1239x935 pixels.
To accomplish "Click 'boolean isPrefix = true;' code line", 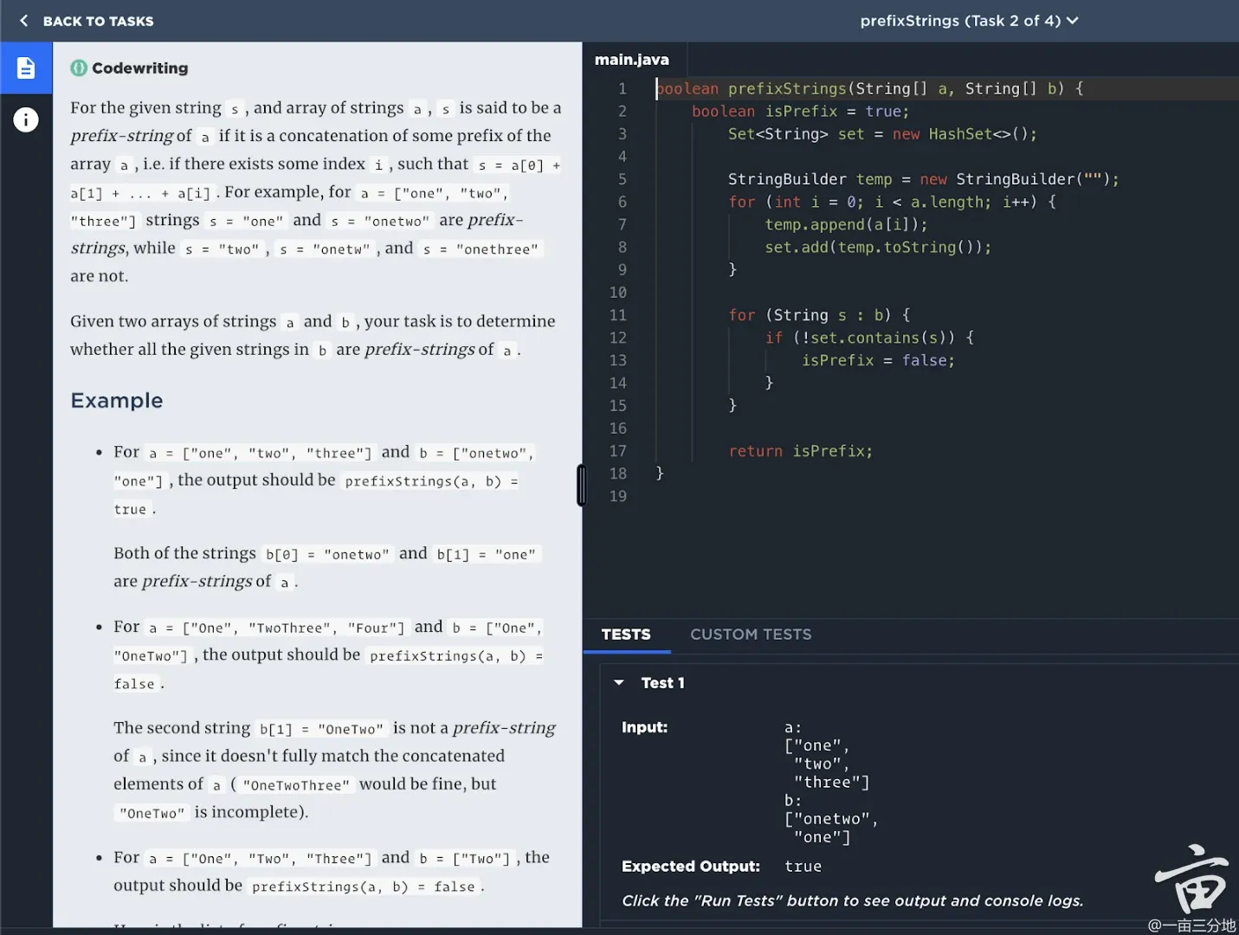I will 801,111.
